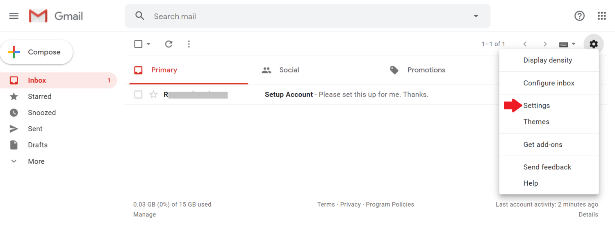The height and width of the screenshot is (225, 615).
Task: Click into the Search mail field
Action: (307, 16)
